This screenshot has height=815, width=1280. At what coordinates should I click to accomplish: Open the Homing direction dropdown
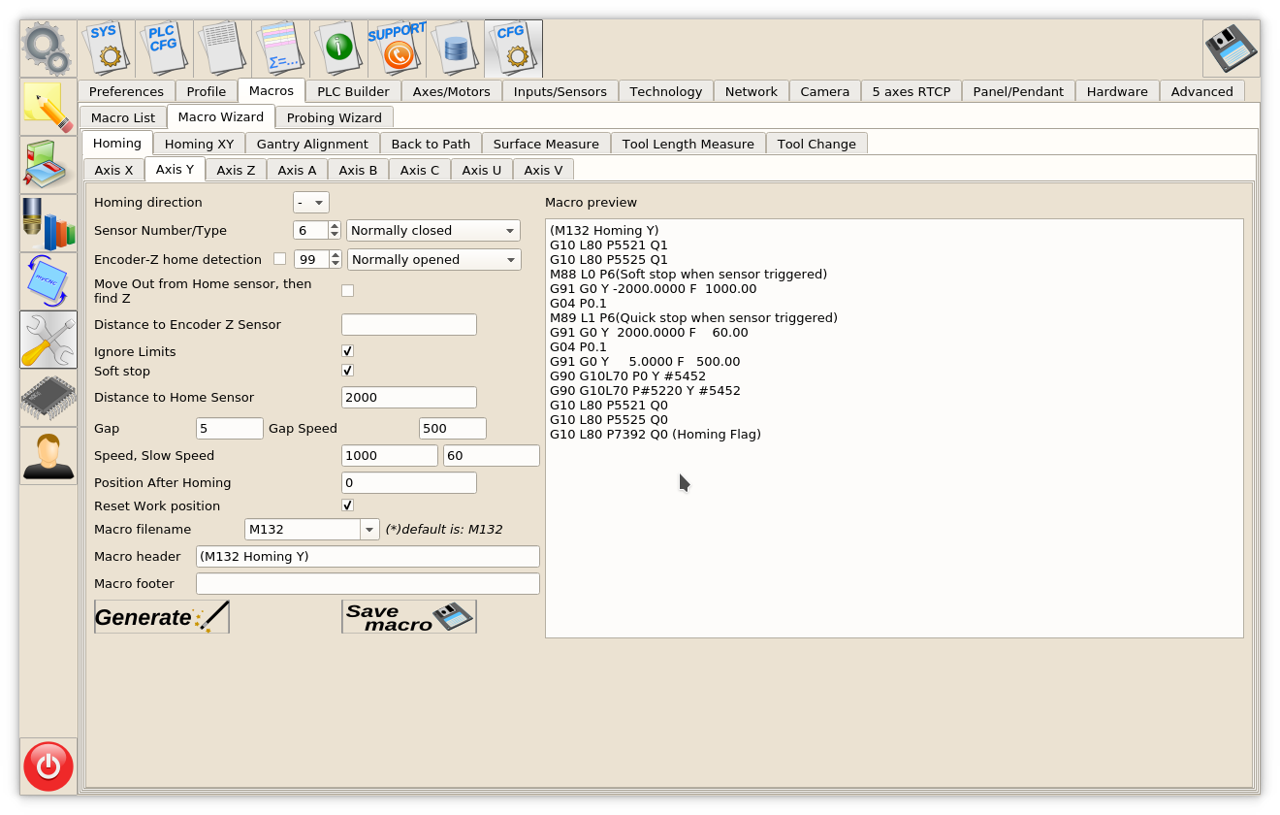coord(311,203)
